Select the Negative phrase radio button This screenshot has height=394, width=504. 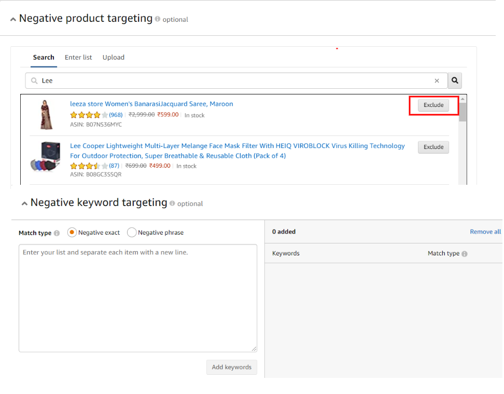click(132, 233)
